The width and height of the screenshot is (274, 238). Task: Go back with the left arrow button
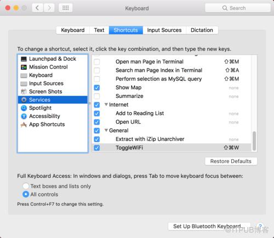pos(38,8)
